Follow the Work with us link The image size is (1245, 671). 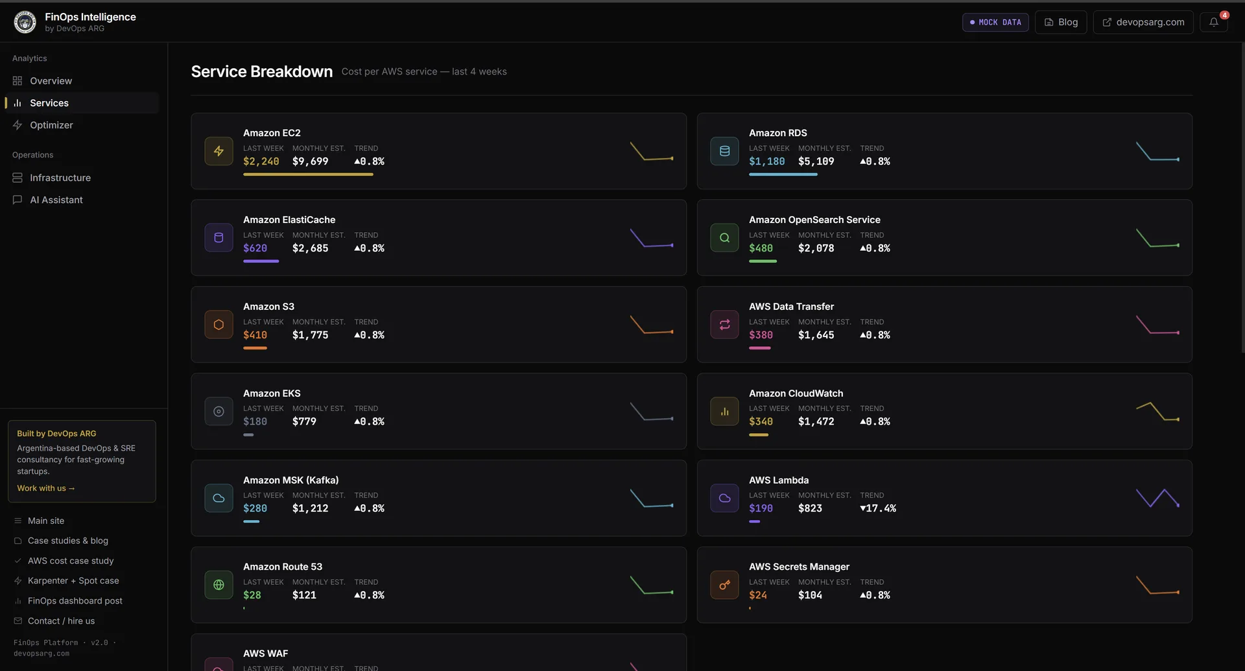pos(46,488)
